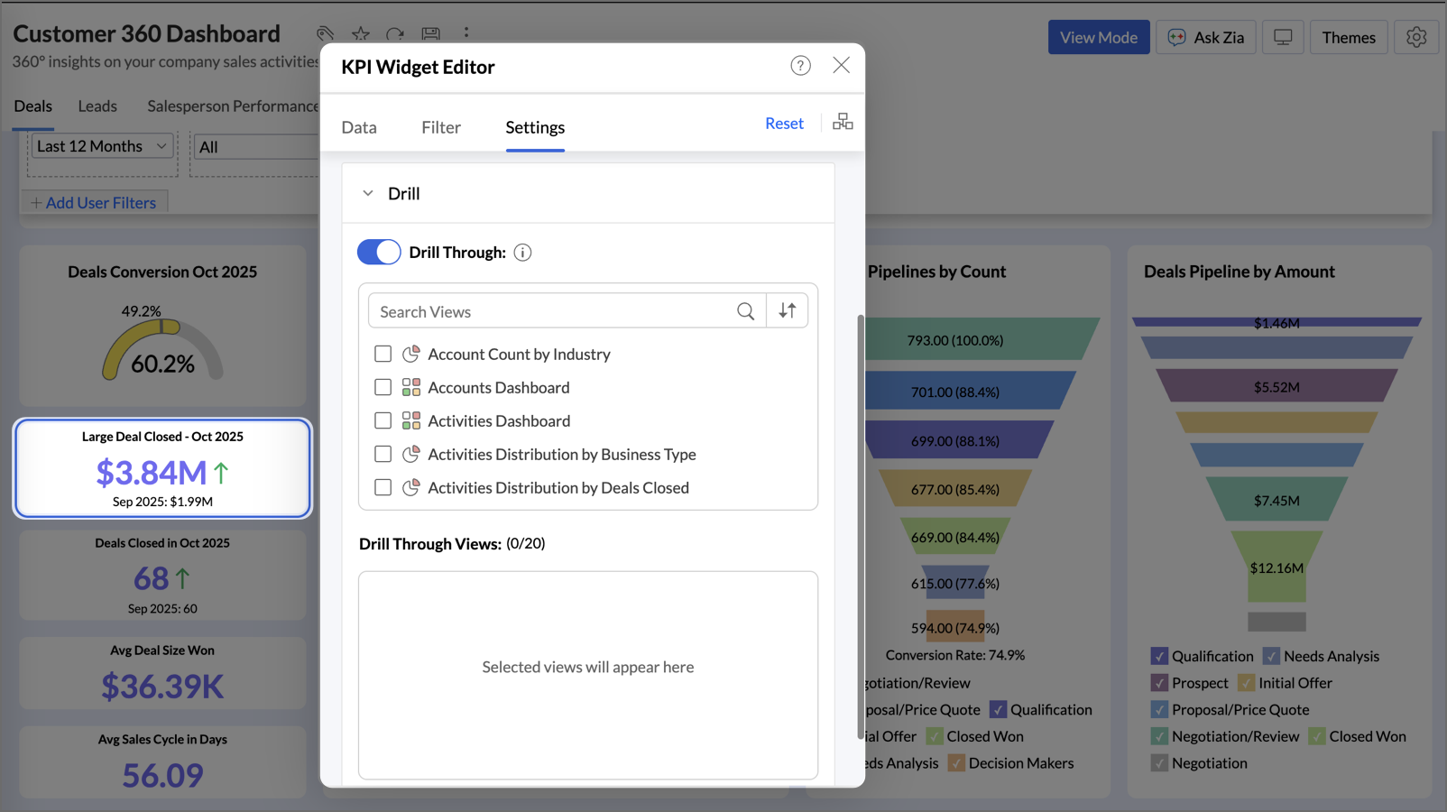Switch to the Data tab

tap(359, 127)
